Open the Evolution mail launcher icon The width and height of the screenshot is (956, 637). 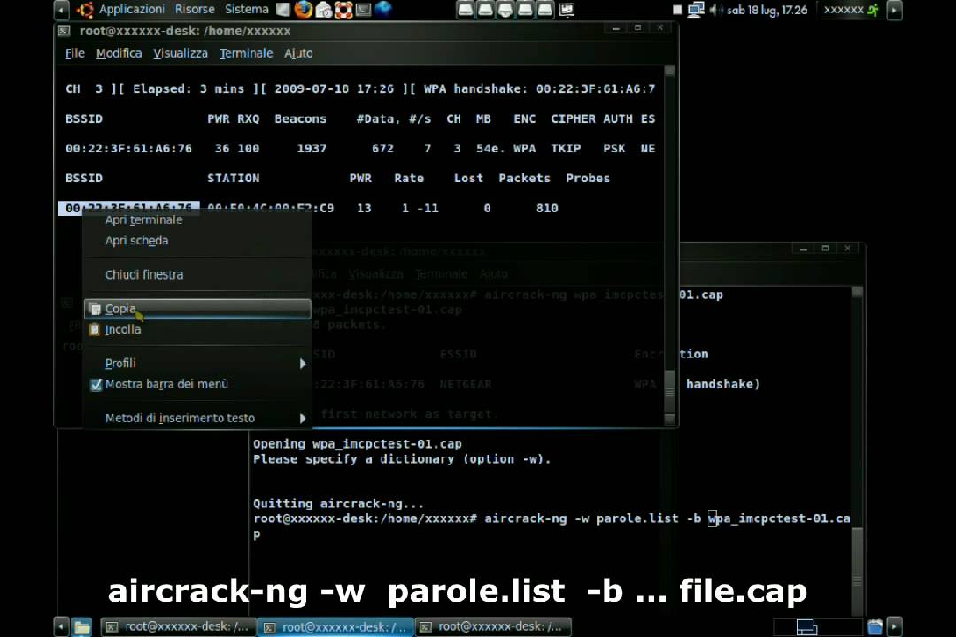324,10
